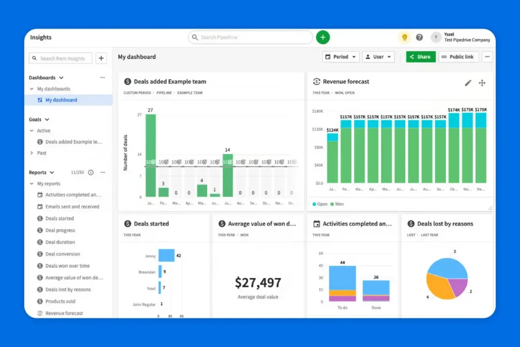Click the Done bar showing 26
The image size is (520, 347).
pyautogui.click(x=376, y=291)
